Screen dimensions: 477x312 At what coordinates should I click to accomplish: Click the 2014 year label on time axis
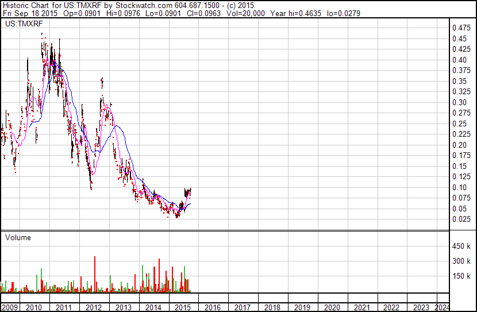[153, 307]
